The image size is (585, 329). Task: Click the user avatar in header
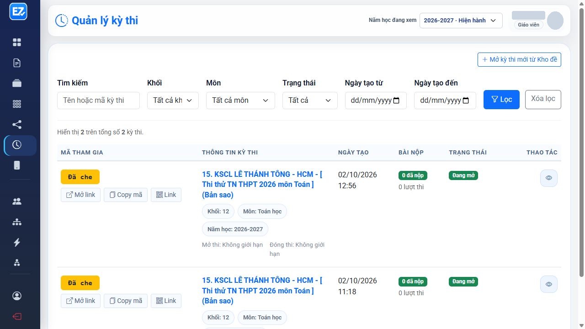tap(555, 21)
